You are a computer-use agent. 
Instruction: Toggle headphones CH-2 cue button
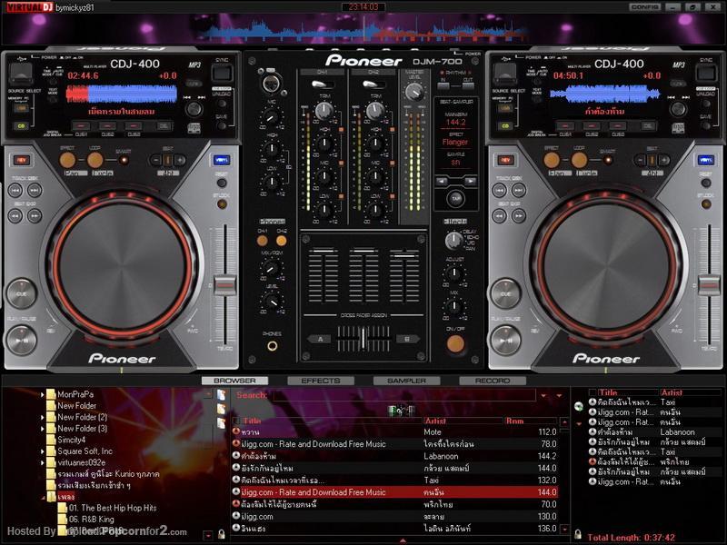point(282,241)
